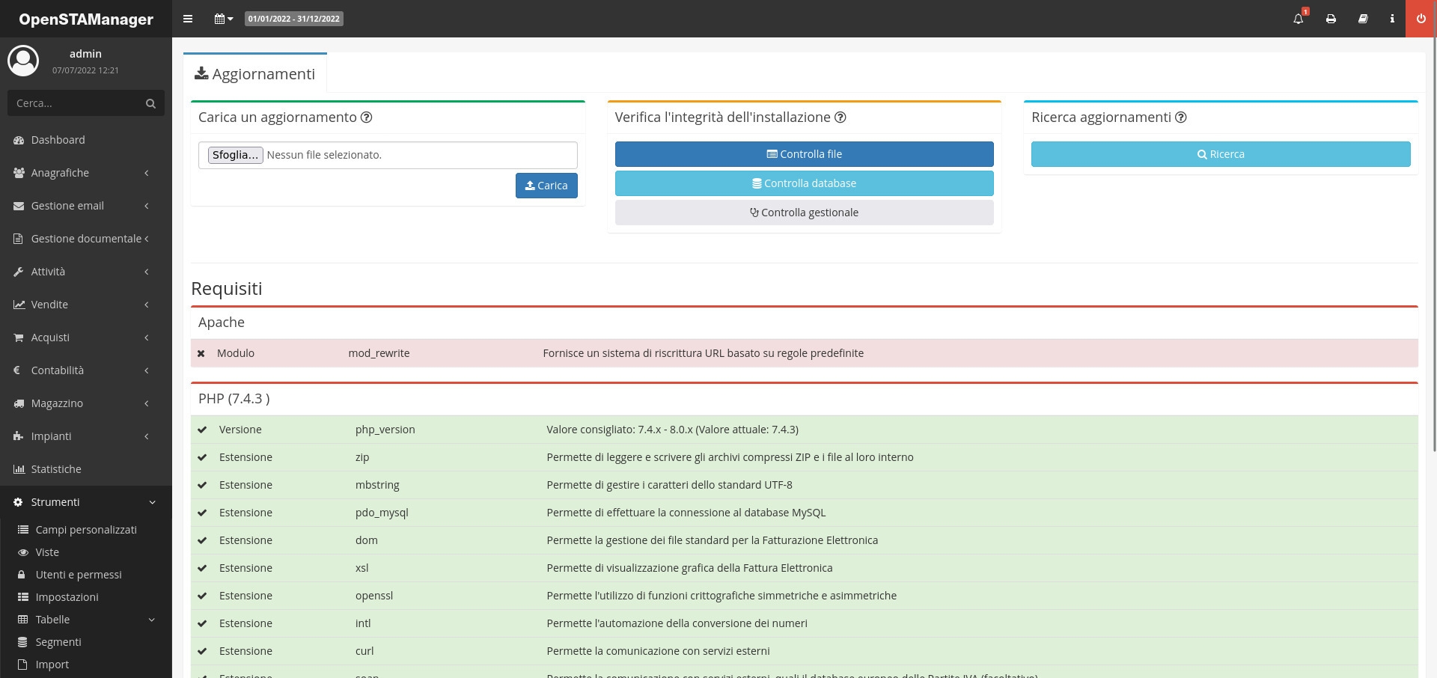Toggle sidebar with hamburger menu icon
This screenshot has width=1437, height=678.
188,19
